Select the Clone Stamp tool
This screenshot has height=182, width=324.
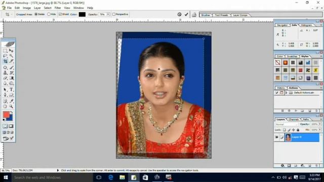pos(5,73)
